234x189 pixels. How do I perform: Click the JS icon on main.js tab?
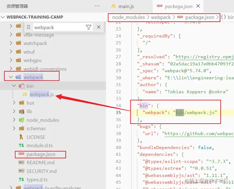[113, 6]
